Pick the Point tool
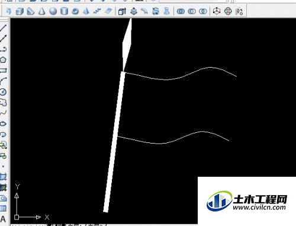296x226 pixels. pos(4,167)
